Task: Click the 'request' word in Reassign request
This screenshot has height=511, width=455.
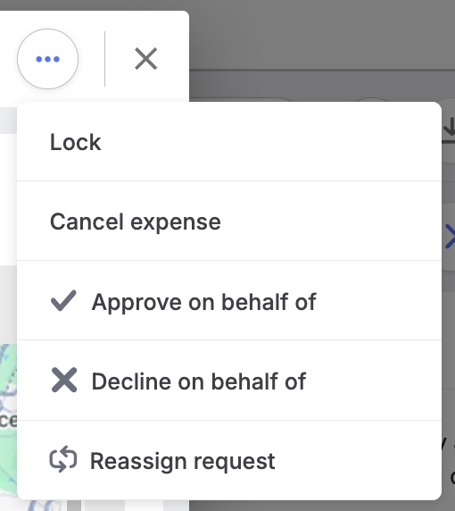Action: click(x=235, y=462)
